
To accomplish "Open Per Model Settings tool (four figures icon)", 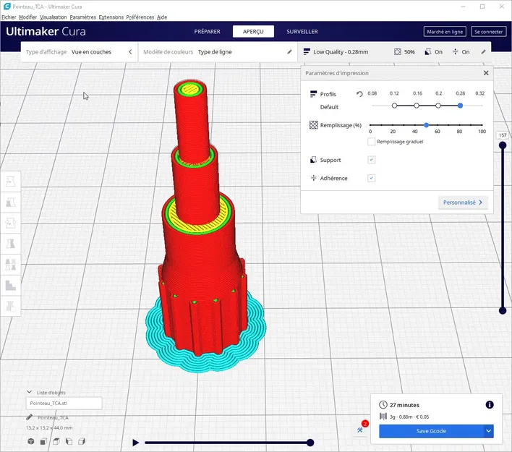I will pos(10,265).
